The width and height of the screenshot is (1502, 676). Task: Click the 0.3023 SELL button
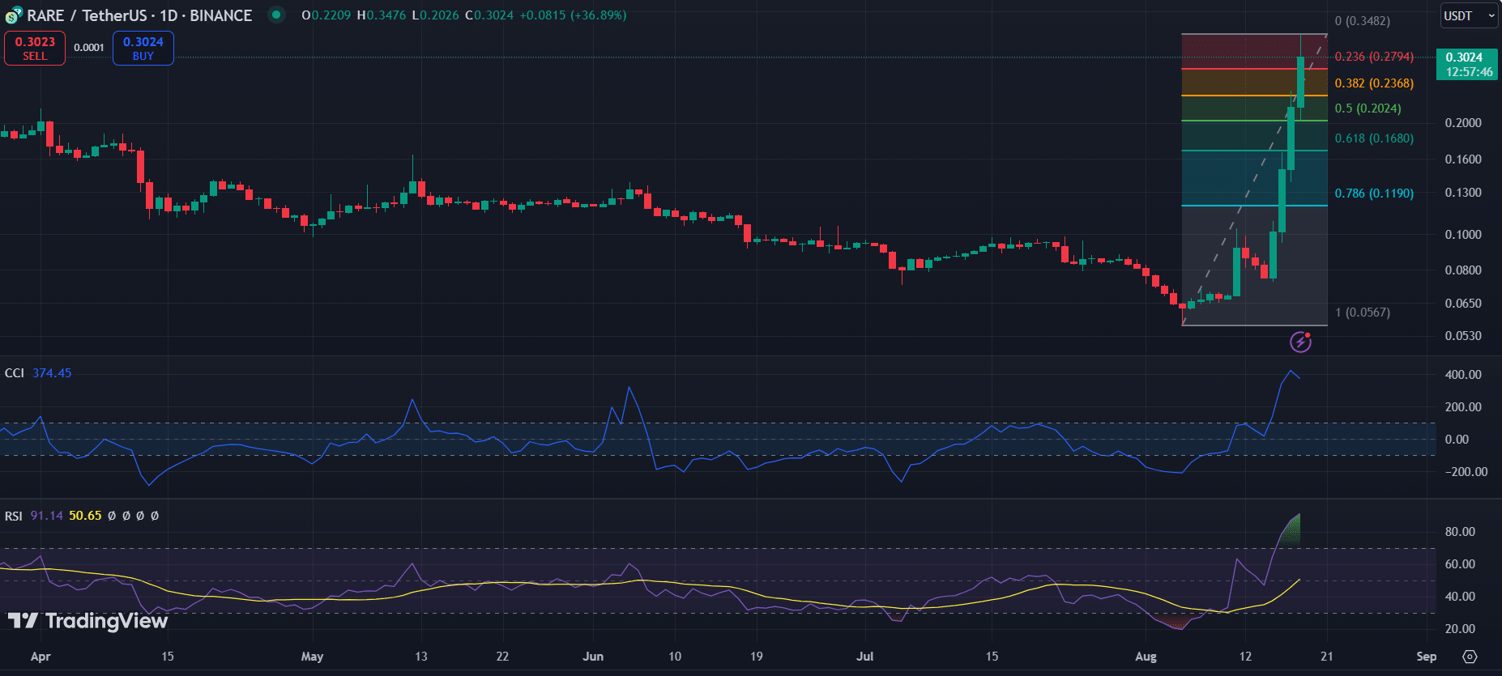pyautogui.click(x=35, y=49)
